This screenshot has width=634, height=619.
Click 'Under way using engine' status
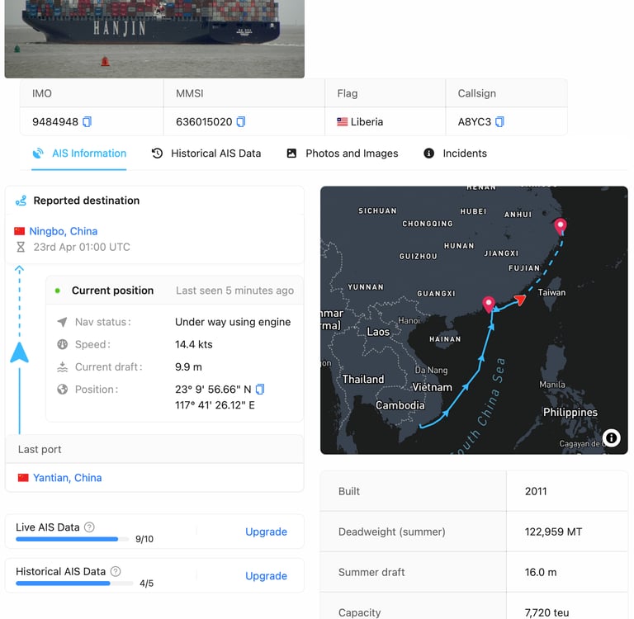(x=233, y=322)
